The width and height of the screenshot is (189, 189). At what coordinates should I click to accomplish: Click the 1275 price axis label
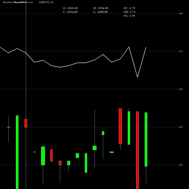(x=181, y=127)
